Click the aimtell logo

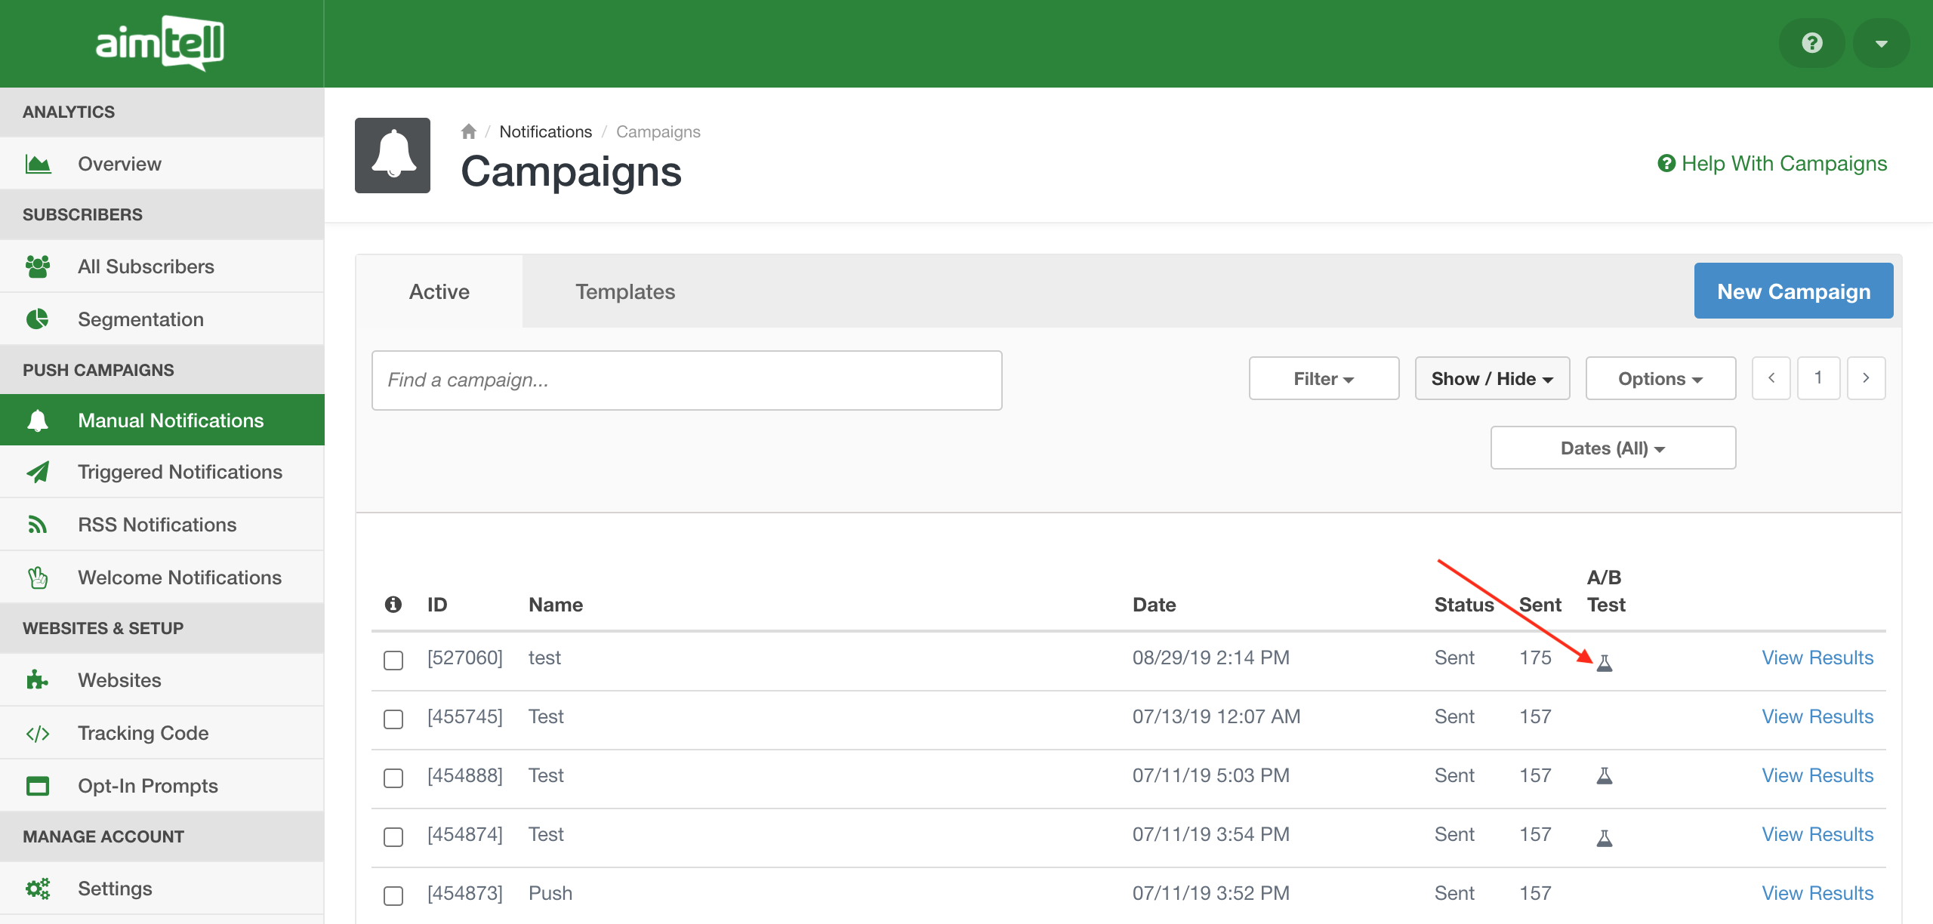pyautogui.click(x=160, y=43)
